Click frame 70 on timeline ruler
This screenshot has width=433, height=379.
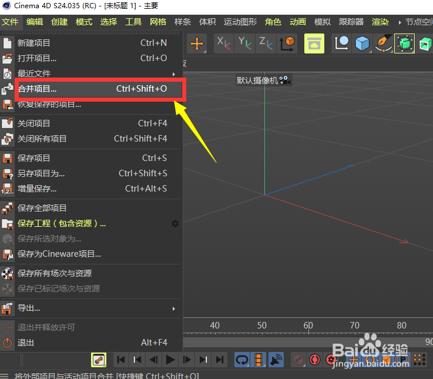(355, 326)
